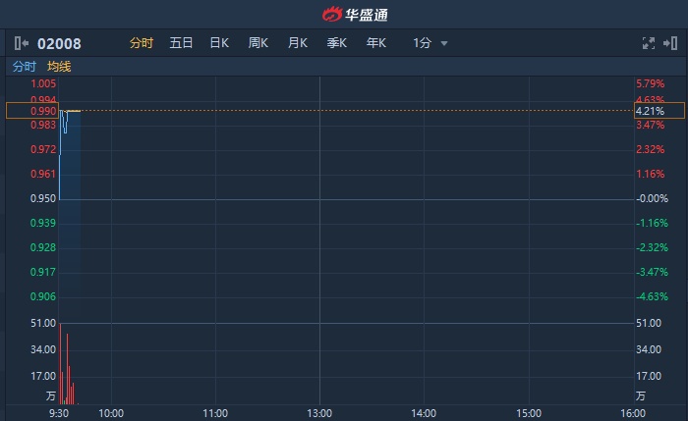The height and width of the screenshot is (421, 688).
Task: Click the 4.21% percent change label
Action: pos(650,112)
